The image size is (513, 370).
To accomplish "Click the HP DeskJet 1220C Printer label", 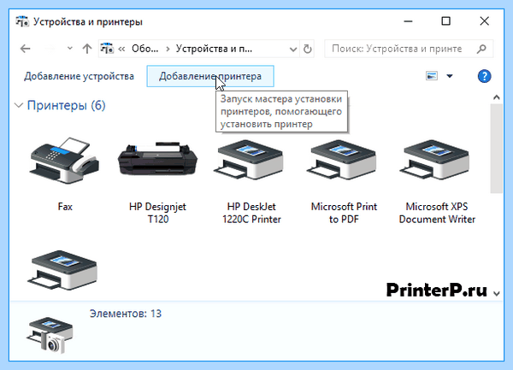I will tap(251, 213).
